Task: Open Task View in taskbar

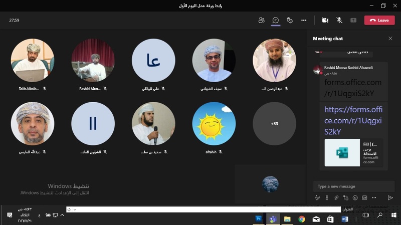Action: 366,215
